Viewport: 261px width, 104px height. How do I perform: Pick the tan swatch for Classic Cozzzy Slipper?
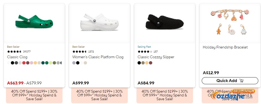tap(143, 63)
